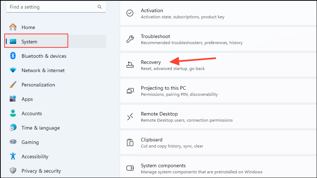This screenshot has width=317, height=178.
Task: Select System in the sidebar
Action: tap(29, 42)
